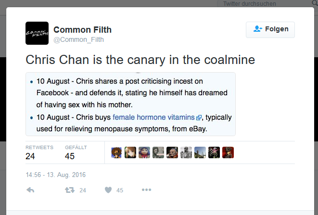Click the last liker avatar with red background
The image size is (318, 215).
tap(228, 152)
